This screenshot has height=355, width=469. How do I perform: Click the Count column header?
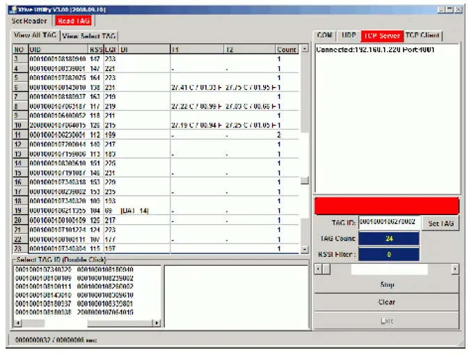[x=287, y=49]
